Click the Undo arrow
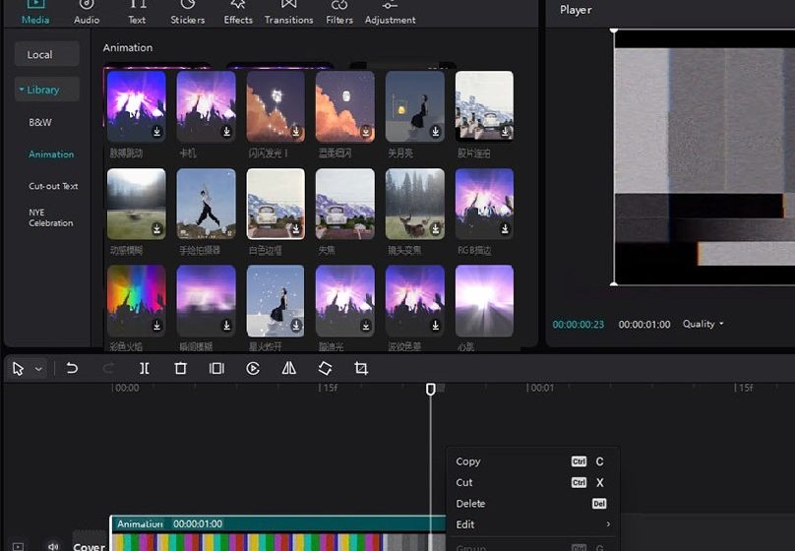Viewport: 795px width, 551px height. tap(72, 368)
